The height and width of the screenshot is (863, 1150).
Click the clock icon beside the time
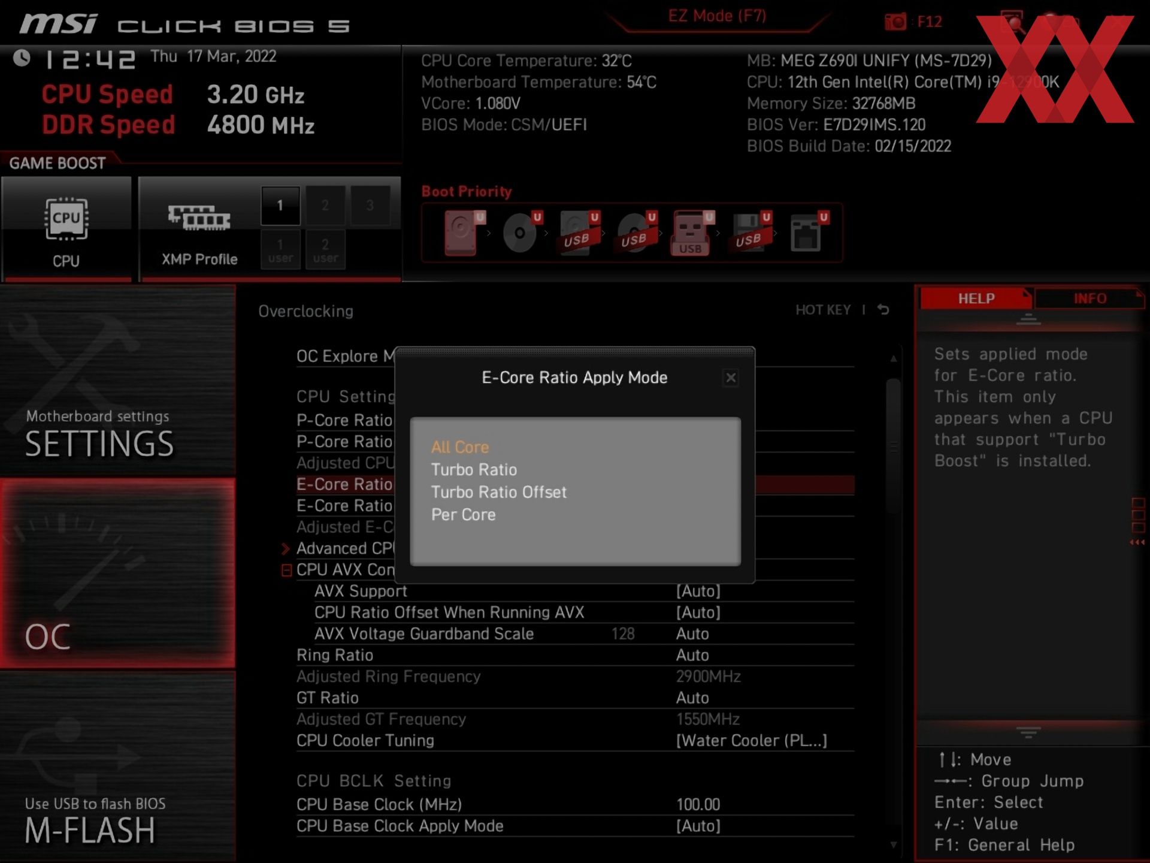22,58
